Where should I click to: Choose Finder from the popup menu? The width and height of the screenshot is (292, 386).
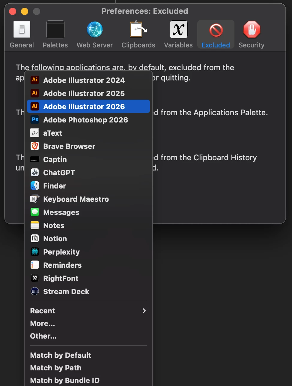(x=88, y=186)
